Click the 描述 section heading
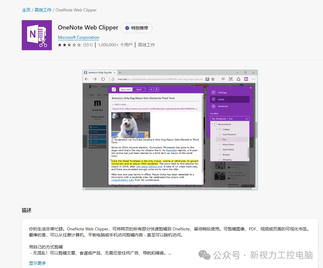 click(27, 210)
